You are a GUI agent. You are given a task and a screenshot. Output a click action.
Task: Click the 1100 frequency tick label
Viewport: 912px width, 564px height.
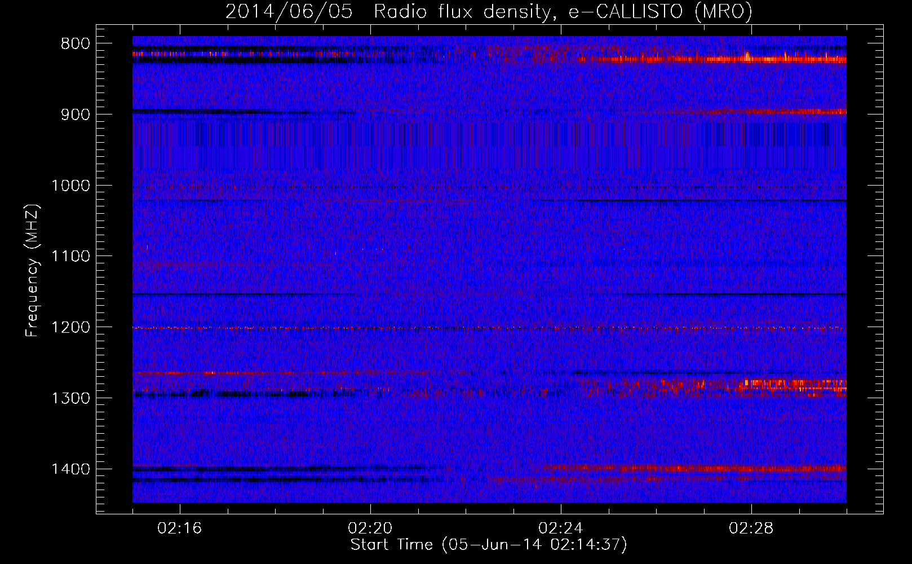point(70,257)
